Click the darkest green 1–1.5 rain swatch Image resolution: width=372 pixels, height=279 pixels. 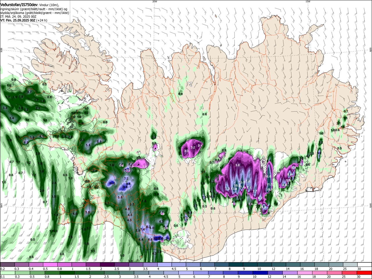(x=67, y=273)
